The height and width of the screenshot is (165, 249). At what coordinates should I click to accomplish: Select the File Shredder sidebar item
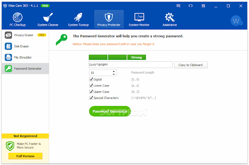[x=25, y=57]
